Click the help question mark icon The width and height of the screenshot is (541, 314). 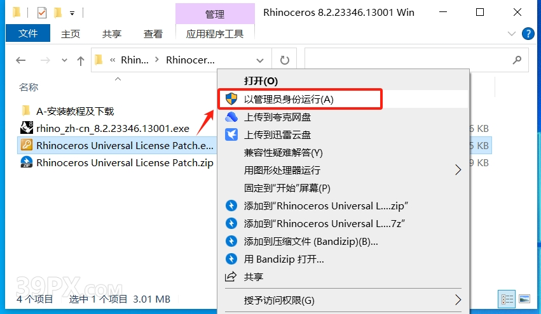click(528, 34)
